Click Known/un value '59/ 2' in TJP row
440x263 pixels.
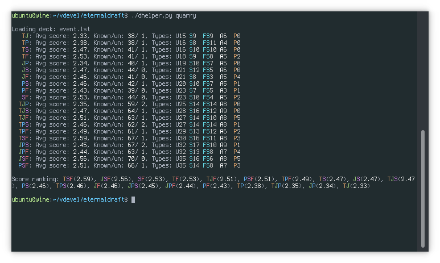click(x=136, y=104)
